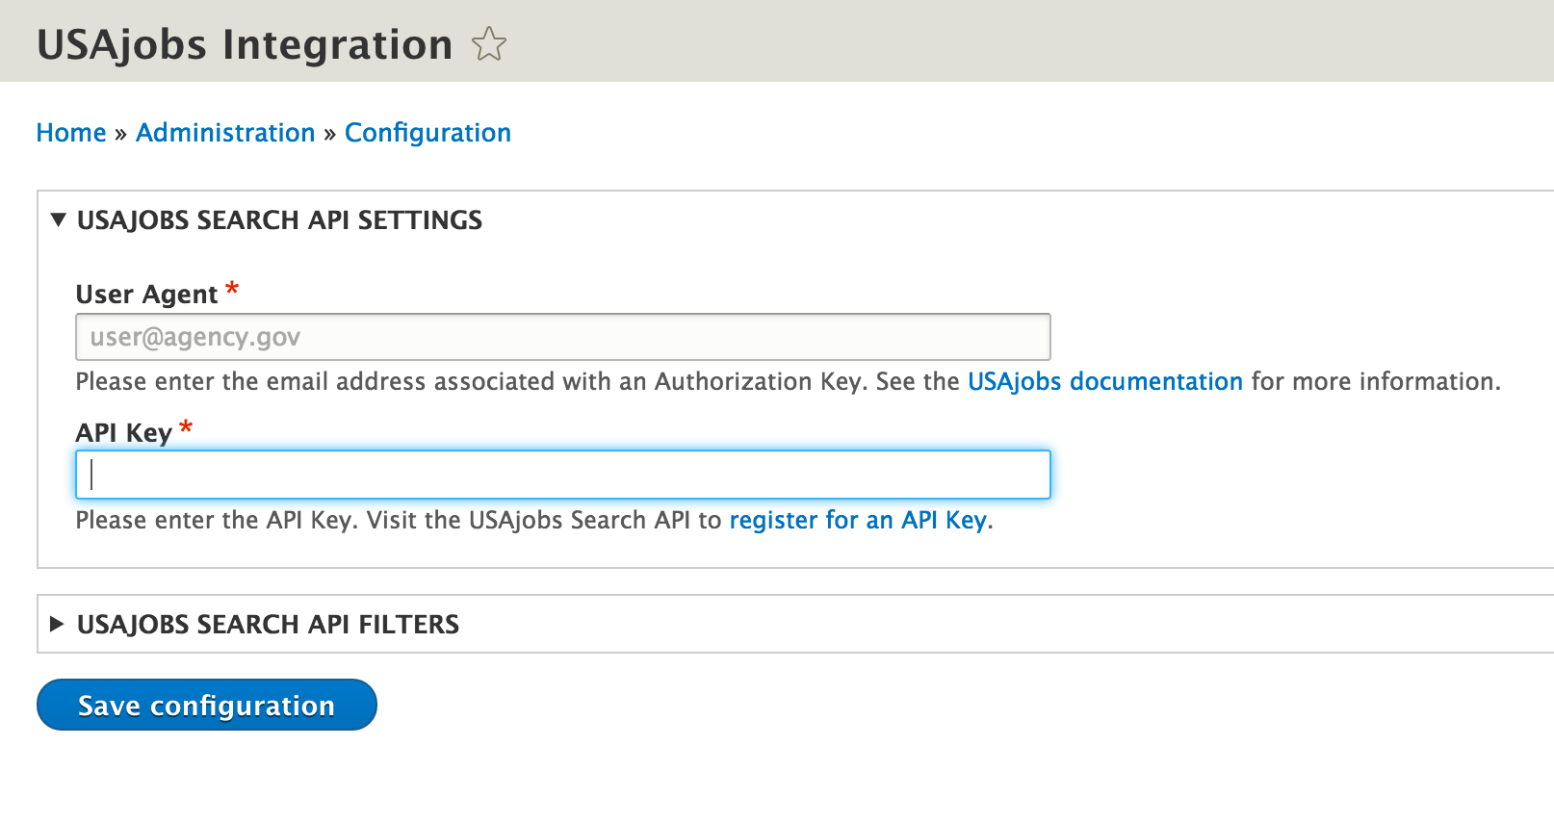Click the USAjobs Integration page title
Image resolution: width=1554 pixels, height=823 pixels.
[245, 45]
